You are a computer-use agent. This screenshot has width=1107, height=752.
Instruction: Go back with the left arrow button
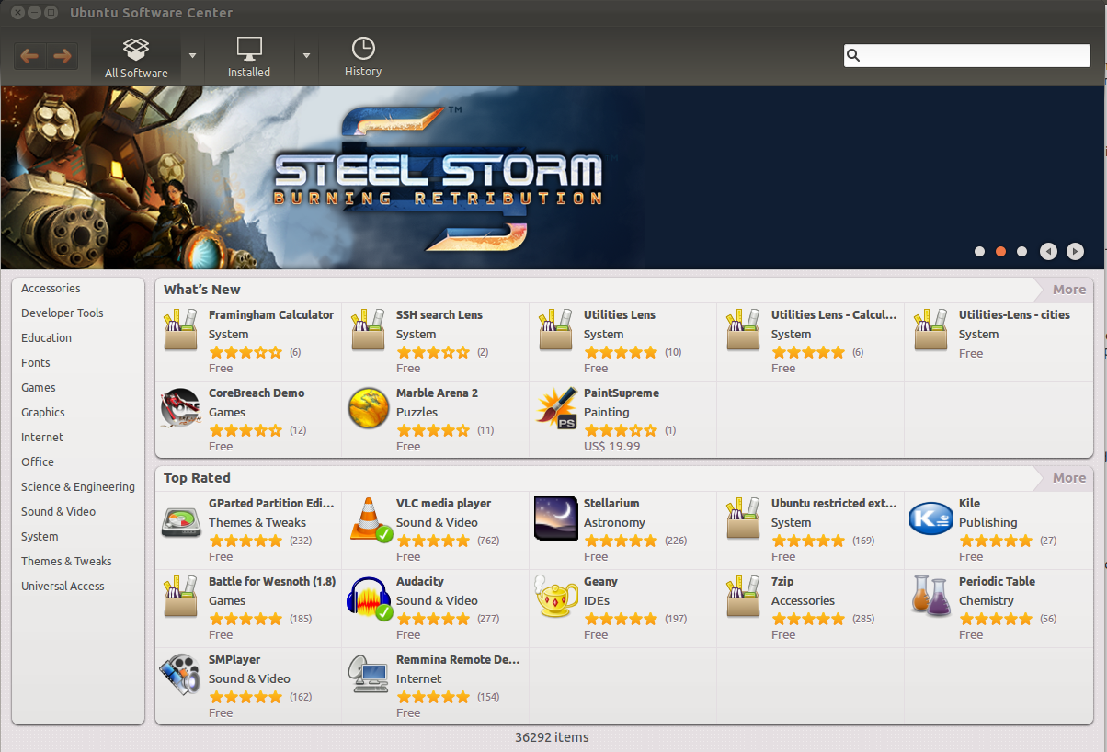(x=29, y=56)
